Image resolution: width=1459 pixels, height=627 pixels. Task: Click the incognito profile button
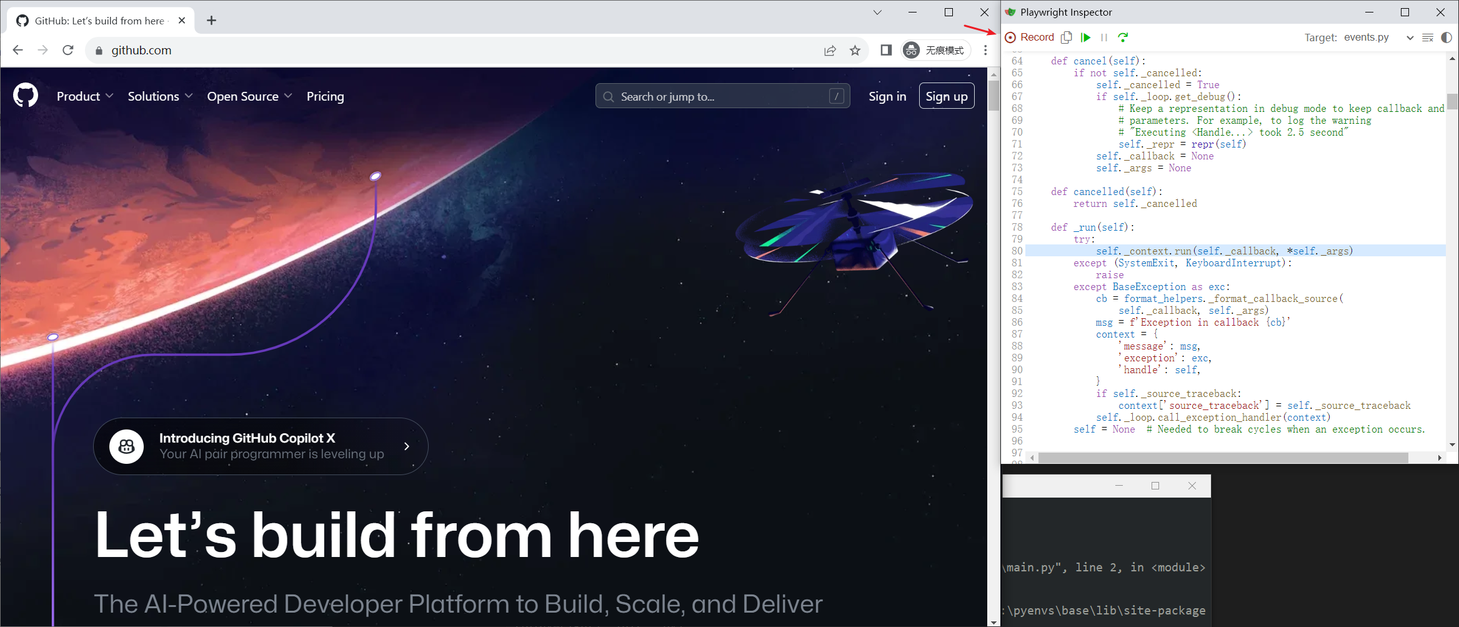click(936, 50)
